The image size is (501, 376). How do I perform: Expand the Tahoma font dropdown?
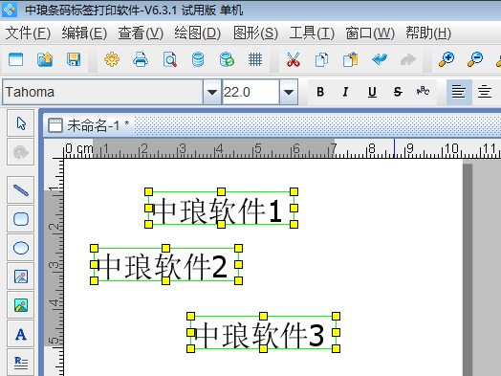click(x=212, y=92)
